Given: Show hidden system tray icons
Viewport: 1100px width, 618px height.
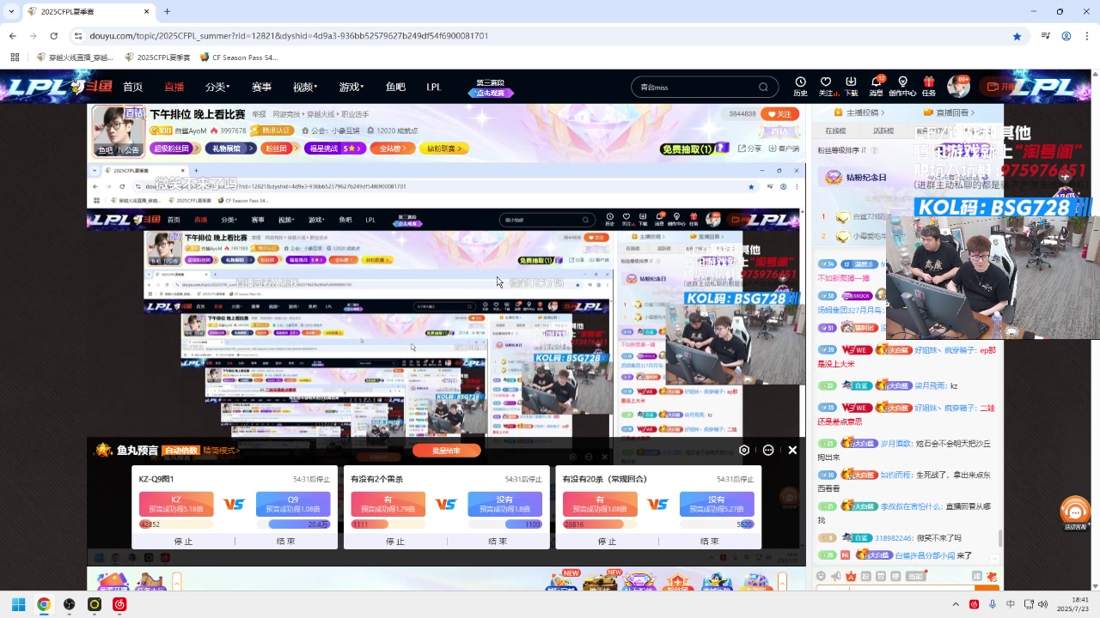Looking at the screenshot, I should coord(956,604).
